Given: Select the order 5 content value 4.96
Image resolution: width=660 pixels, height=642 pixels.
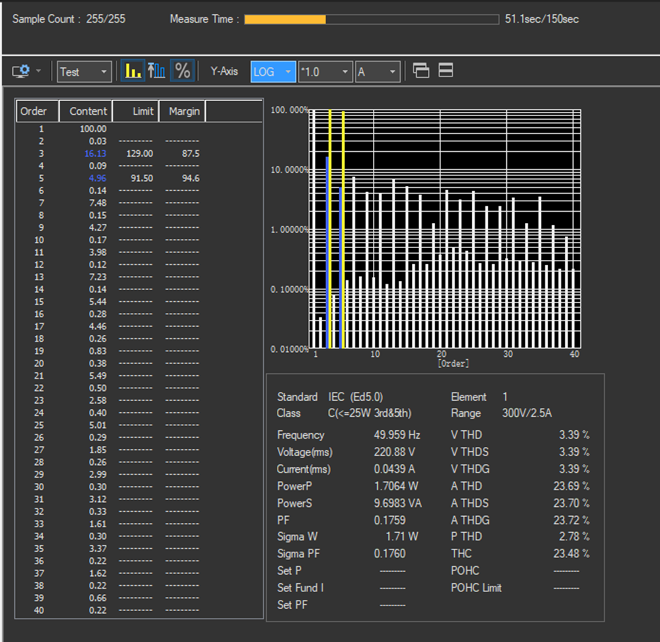Looking at the screenshot, I should coord(97,178).
